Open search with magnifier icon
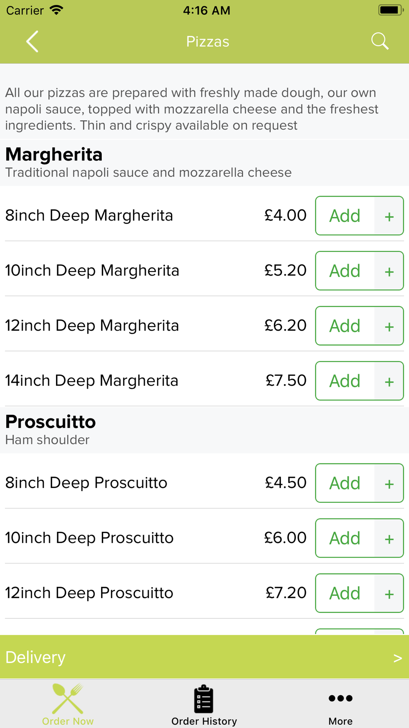409x728 pixels. coord(380,41)
